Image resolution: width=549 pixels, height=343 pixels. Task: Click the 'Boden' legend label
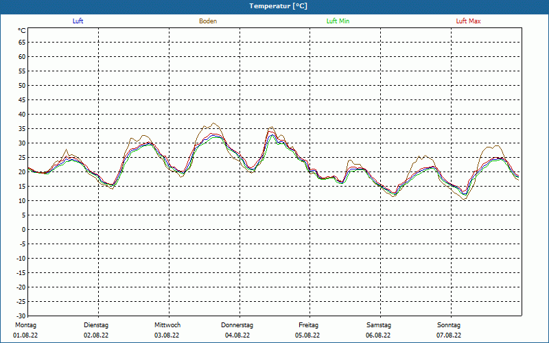pyautogui.click(x=208, y=21)
